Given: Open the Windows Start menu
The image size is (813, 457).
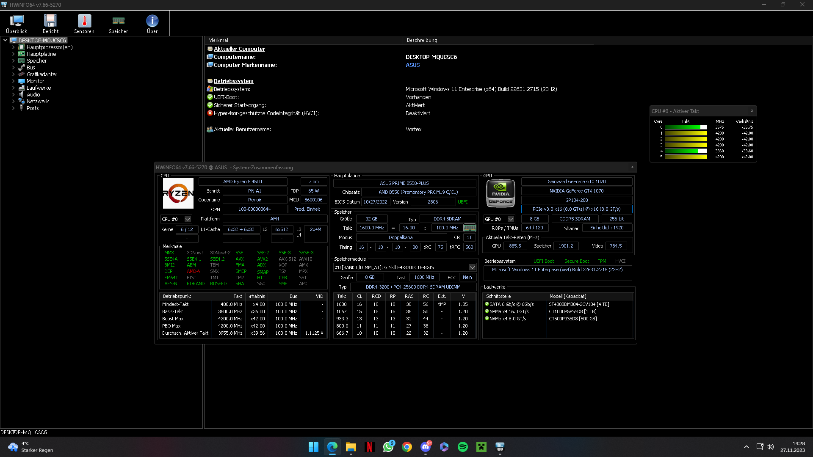Looking at the screenshot, I should 313,447.
